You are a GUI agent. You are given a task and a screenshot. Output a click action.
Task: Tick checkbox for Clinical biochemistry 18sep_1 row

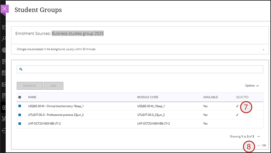coord(20,106)
